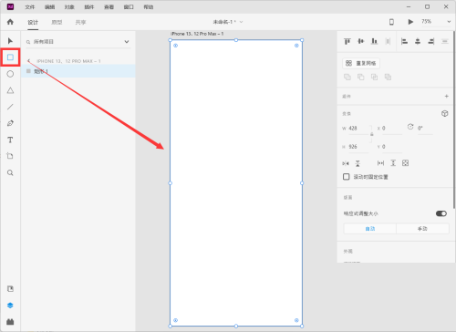The width and height of the screenshot is (456, 332).
Task: Distribute vertically icon at row end
Action: click(445, 41)
